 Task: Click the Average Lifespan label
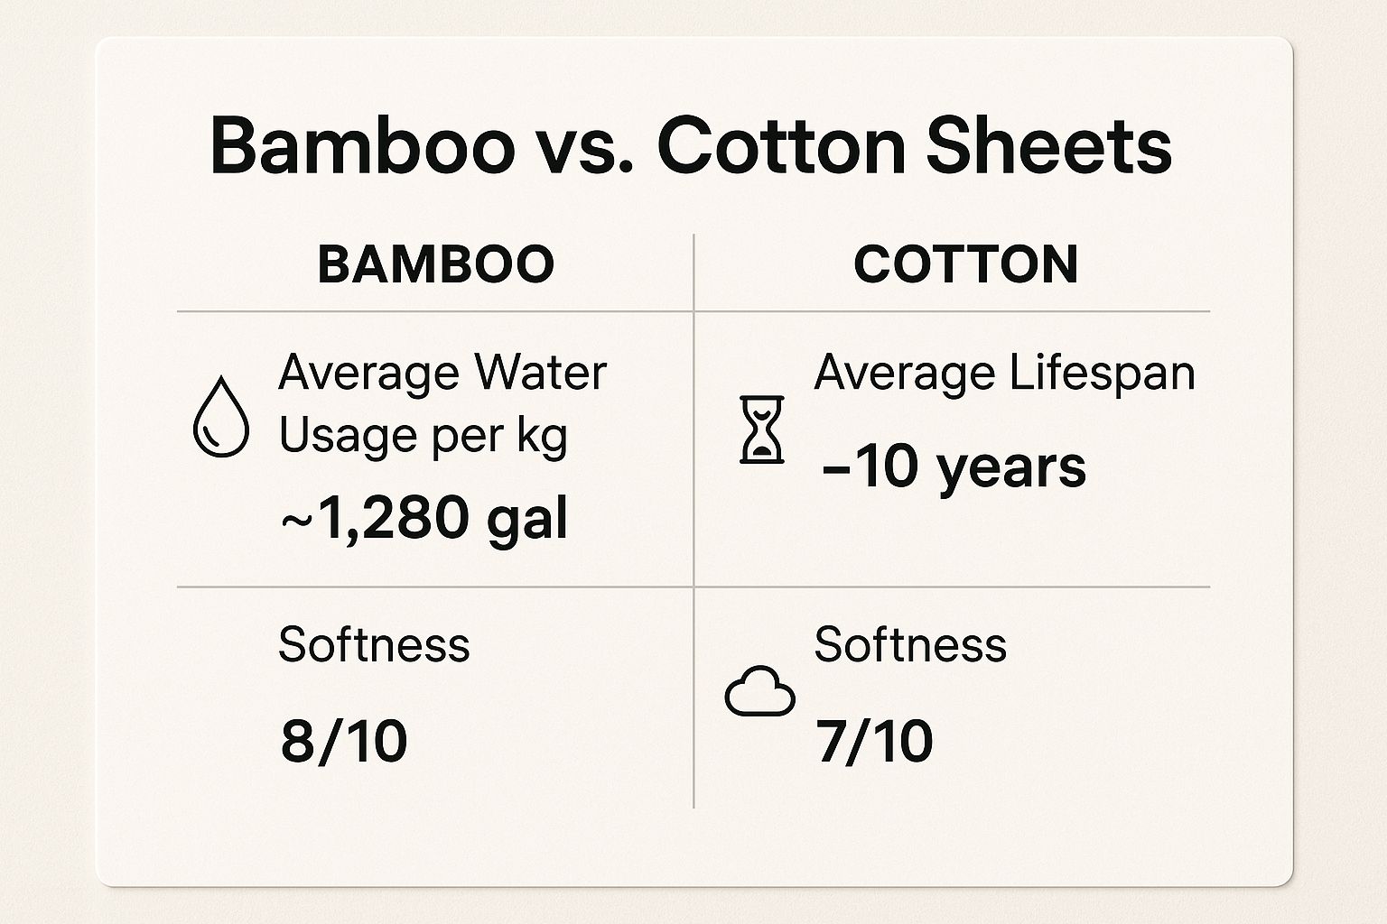coord(1005,373)
